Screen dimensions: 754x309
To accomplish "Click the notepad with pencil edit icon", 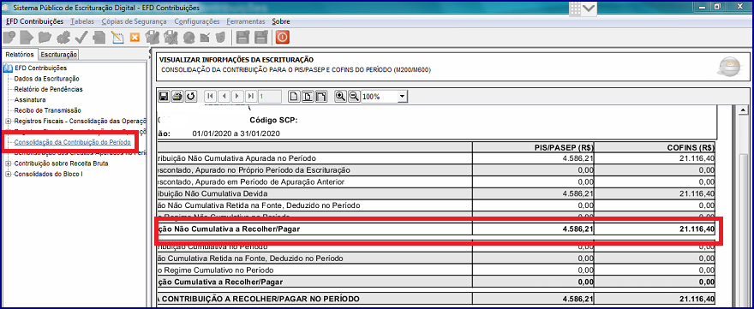I will tap(117, 37).
